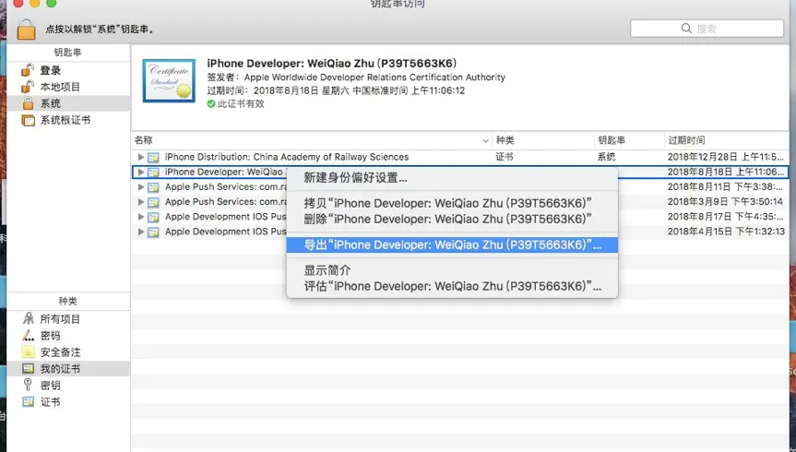Click certificate icon of Apple Development IOS Push 2018年8月17日 row
Image resolution: width=796 pixels, height=452 pixels.
pyautogui.click(x=153, y=218)
